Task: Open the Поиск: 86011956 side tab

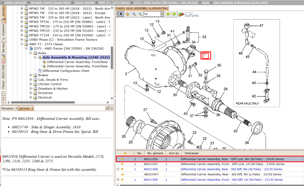Action: [3, 77]
